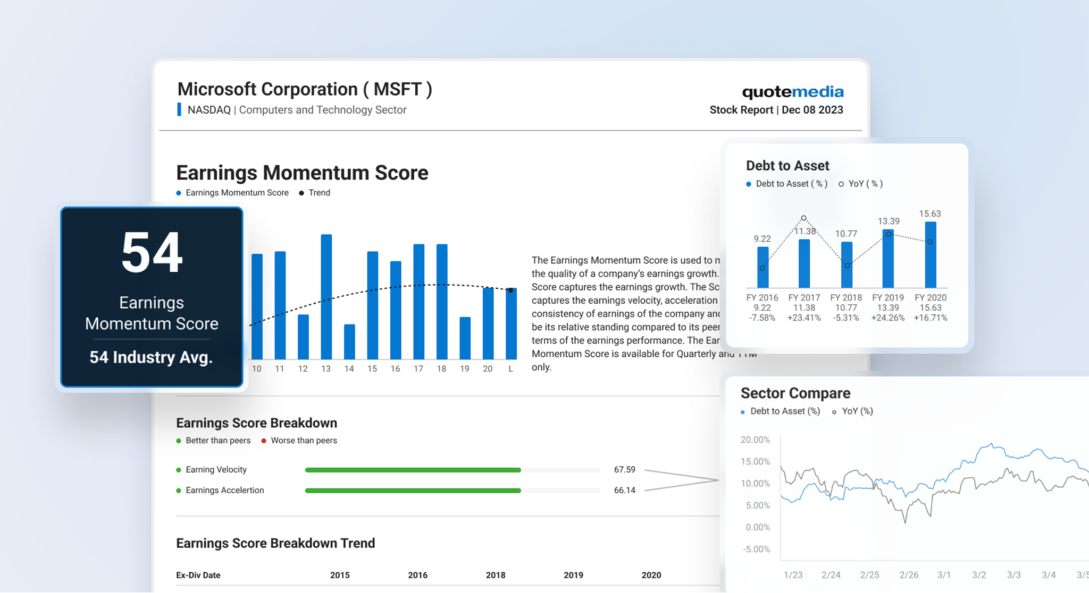Viewport: 1089px width, 593px height.
Task: Click the Debt to Asset ( % ) legend
Action: (787, 184)
